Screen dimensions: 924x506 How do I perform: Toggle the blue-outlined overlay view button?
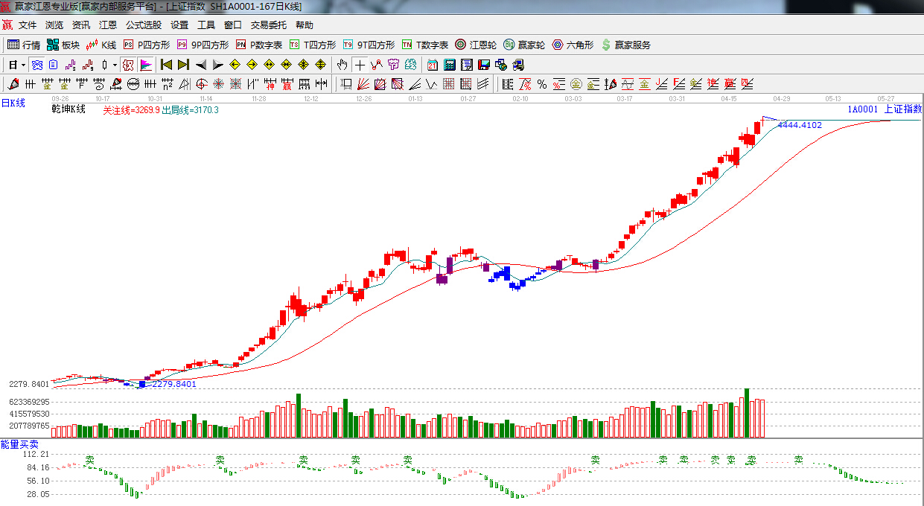[36, 65]
